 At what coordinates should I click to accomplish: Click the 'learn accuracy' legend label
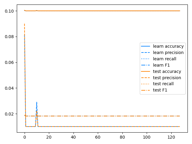[168, 46]
